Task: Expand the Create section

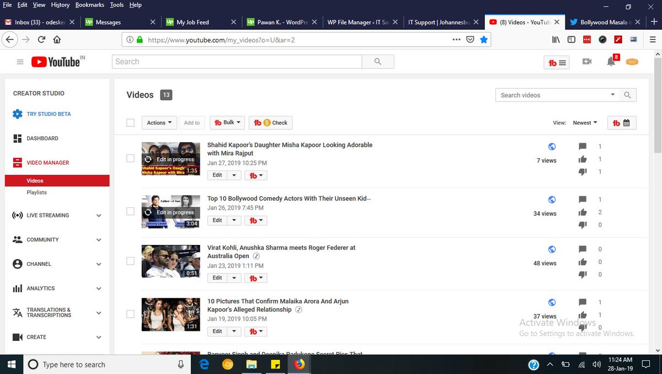Action: (x=99, y=337)
